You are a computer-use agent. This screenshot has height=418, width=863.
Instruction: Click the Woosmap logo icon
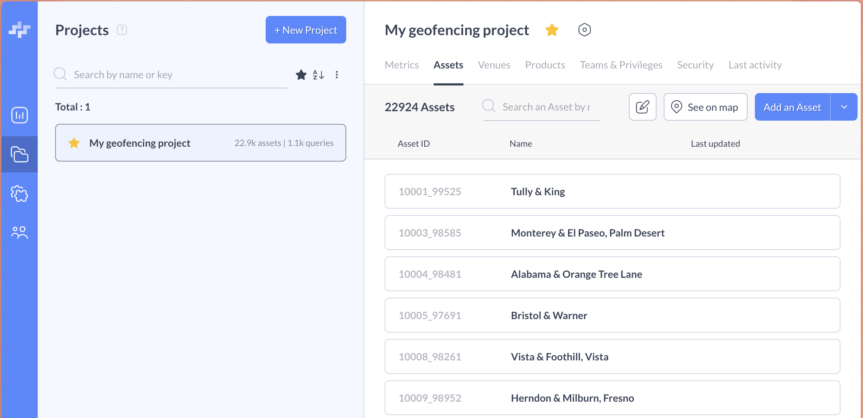(20, 30)
